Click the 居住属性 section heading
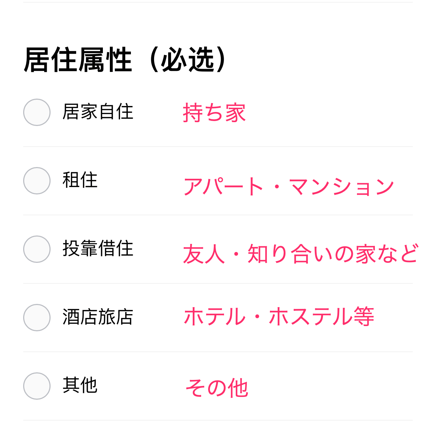This screenshot has height=432, width=436. point(78,60)
